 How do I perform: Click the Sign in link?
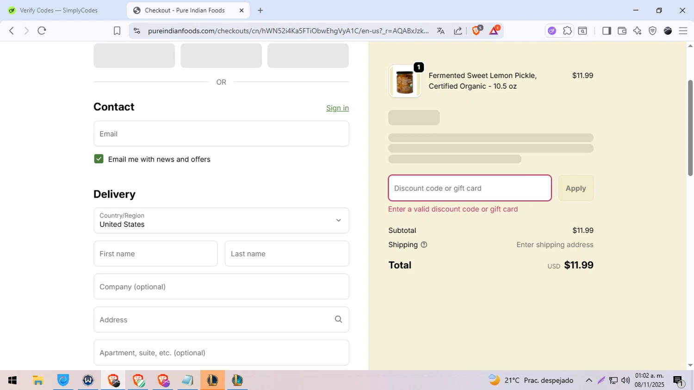(x=337, y=108)
